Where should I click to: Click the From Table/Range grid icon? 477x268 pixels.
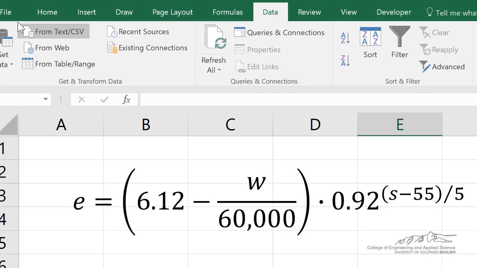27,64
